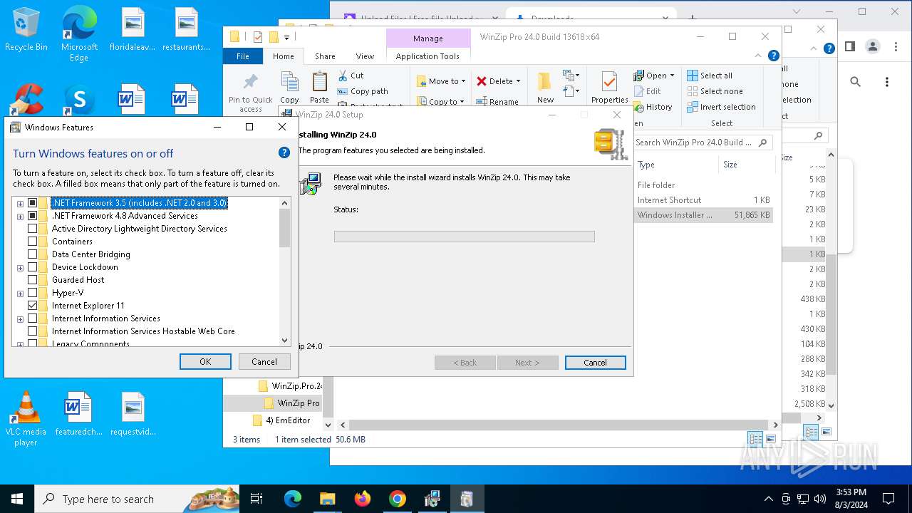The height and width of the screenshot is (513, 912).
Task: Expand the .NET Framework 4.8 Advanced Services node
Action: (x=20, y=217)
